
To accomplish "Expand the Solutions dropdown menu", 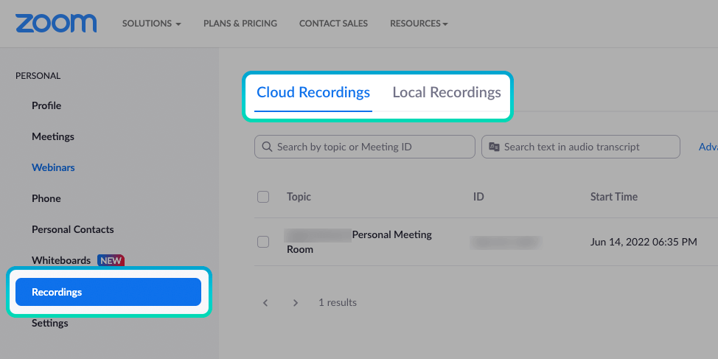I will (152, 24).
